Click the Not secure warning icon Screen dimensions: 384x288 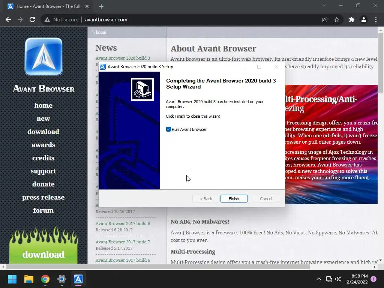pyautogui.click(x=47, y=19)
